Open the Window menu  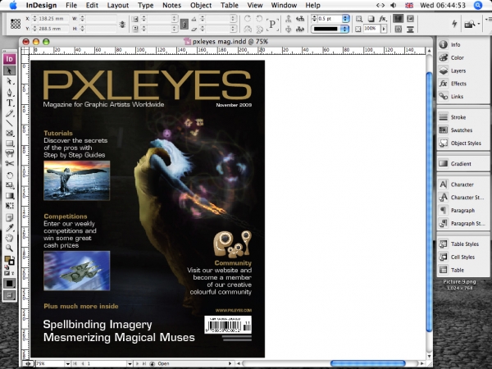click(284, 6)
